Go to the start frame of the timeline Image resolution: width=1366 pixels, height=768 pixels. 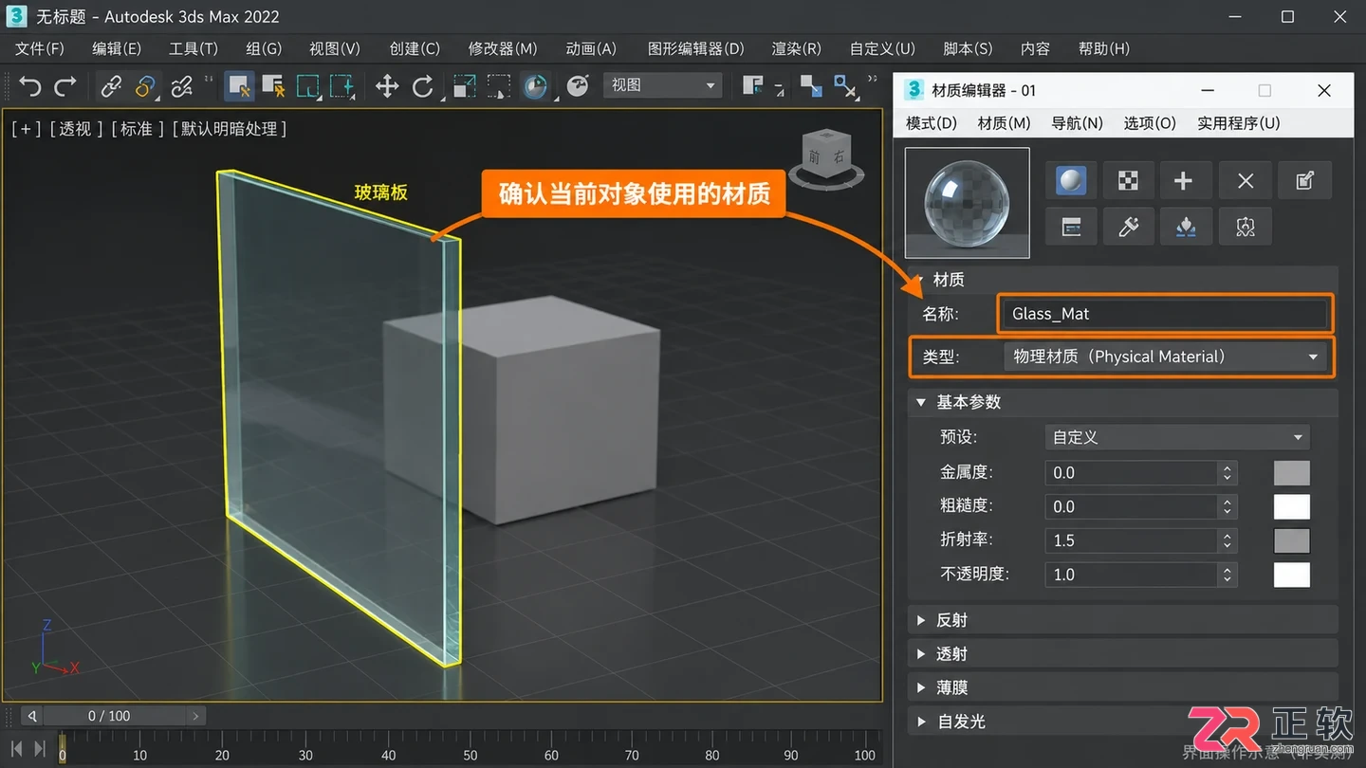click(x=16, y=749)
